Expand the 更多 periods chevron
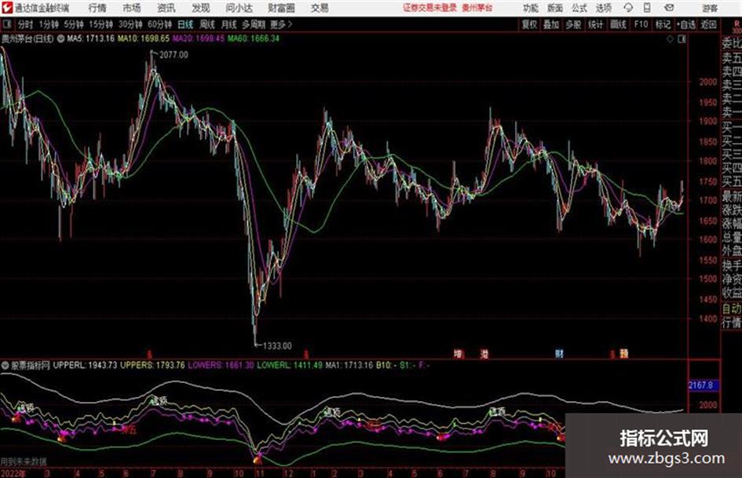742x478 pixels. [x=290, y=24]
